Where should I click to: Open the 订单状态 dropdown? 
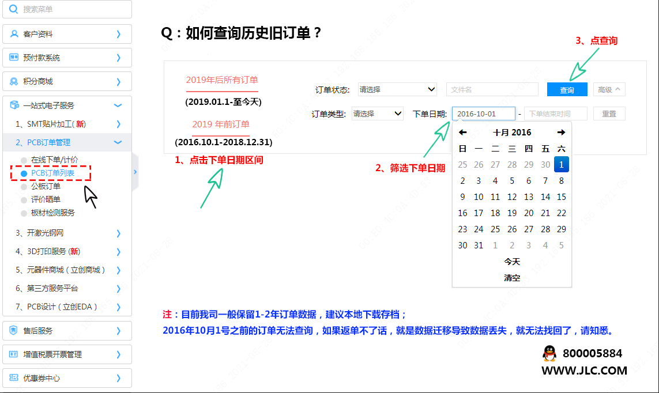(397, 89)
